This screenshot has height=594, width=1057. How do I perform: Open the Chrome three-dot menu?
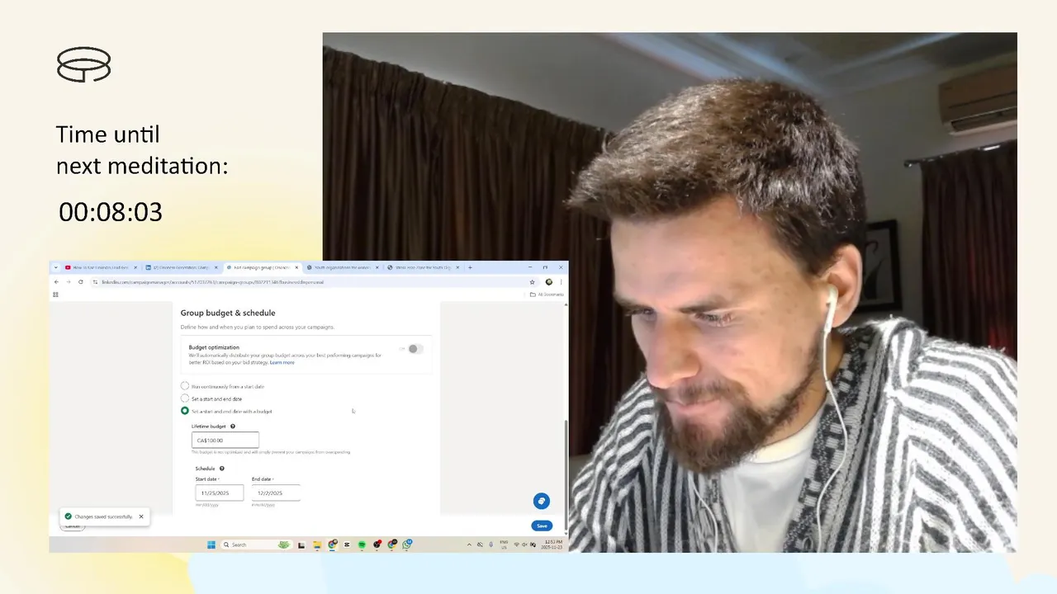[561, 282]
